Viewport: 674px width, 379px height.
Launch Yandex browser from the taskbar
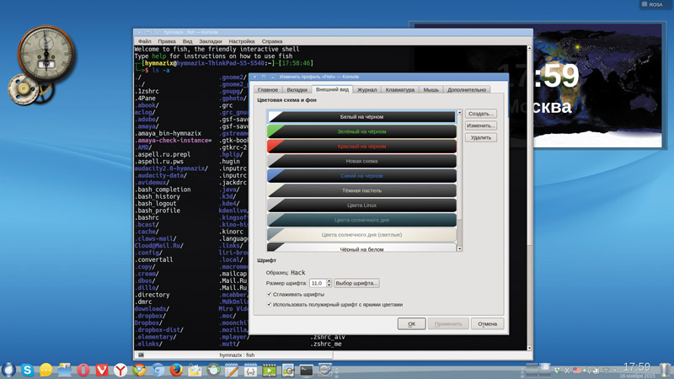pos(120,370)
